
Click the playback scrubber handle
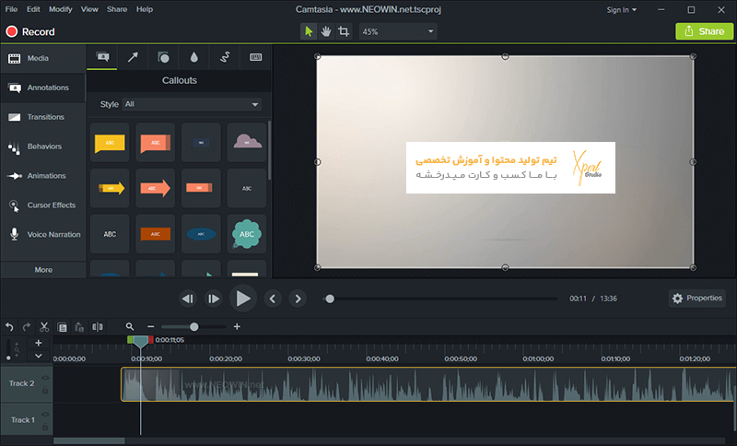(x=330, y=299)
